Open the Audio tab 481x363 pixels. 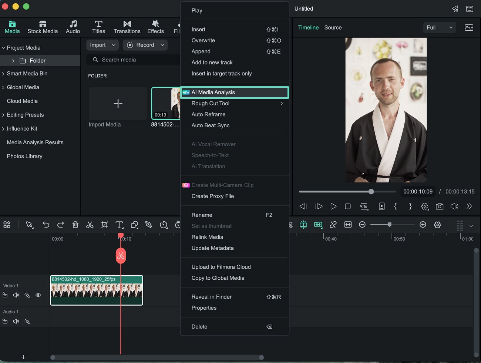pyautogui.click(x=73, y=27)
